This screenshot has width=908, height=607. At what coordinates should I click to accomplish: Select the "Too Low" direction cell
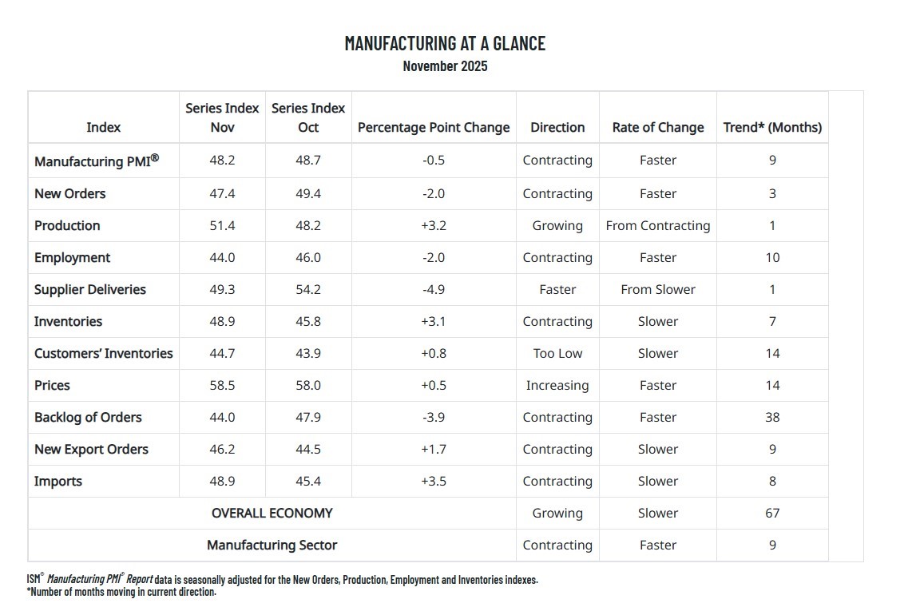pos(557,353)
